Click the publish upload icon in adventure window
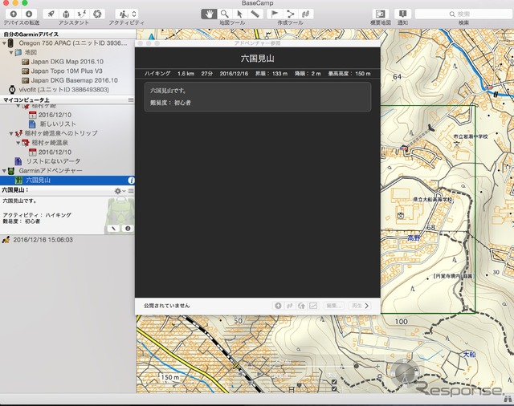 click(278, 306)
